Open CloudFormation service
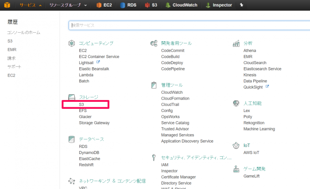 [175, 98]
